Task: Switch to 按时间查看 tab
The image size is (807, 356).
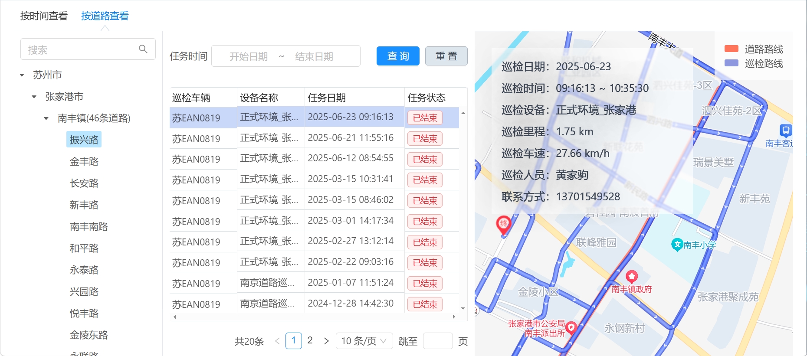Action: [x=44, y=16]
